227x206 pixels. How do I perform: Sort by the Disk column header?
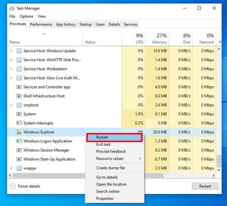point(181,39)
